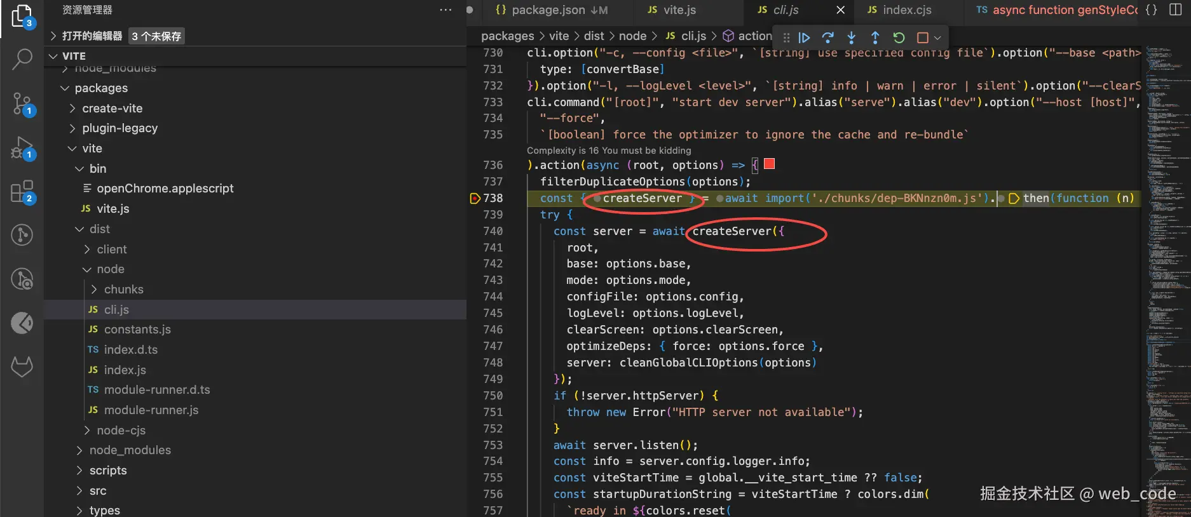This screenshot has width=1191, height=517.
Task: Click the debug Restart button
Action: (899, 37)
